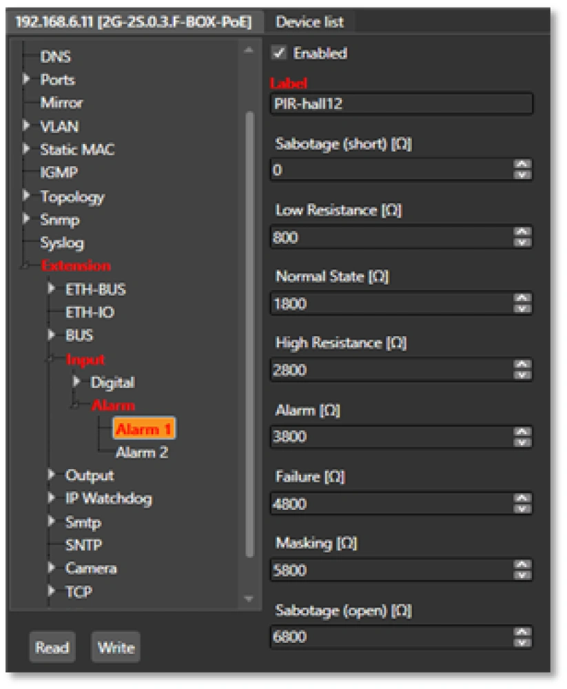The image size is (567, 689).
Task: Select Alarm 2 in the tree
Action: tap(141, 453)
